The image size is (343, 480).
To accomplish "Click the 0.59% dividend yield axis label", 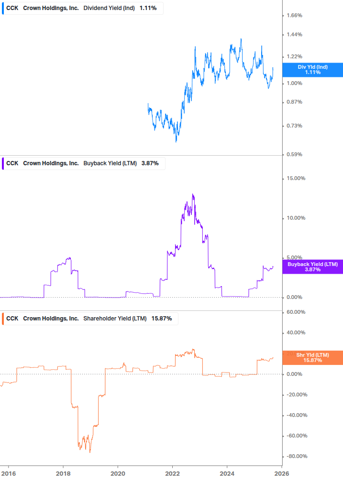I will point(294,155).
